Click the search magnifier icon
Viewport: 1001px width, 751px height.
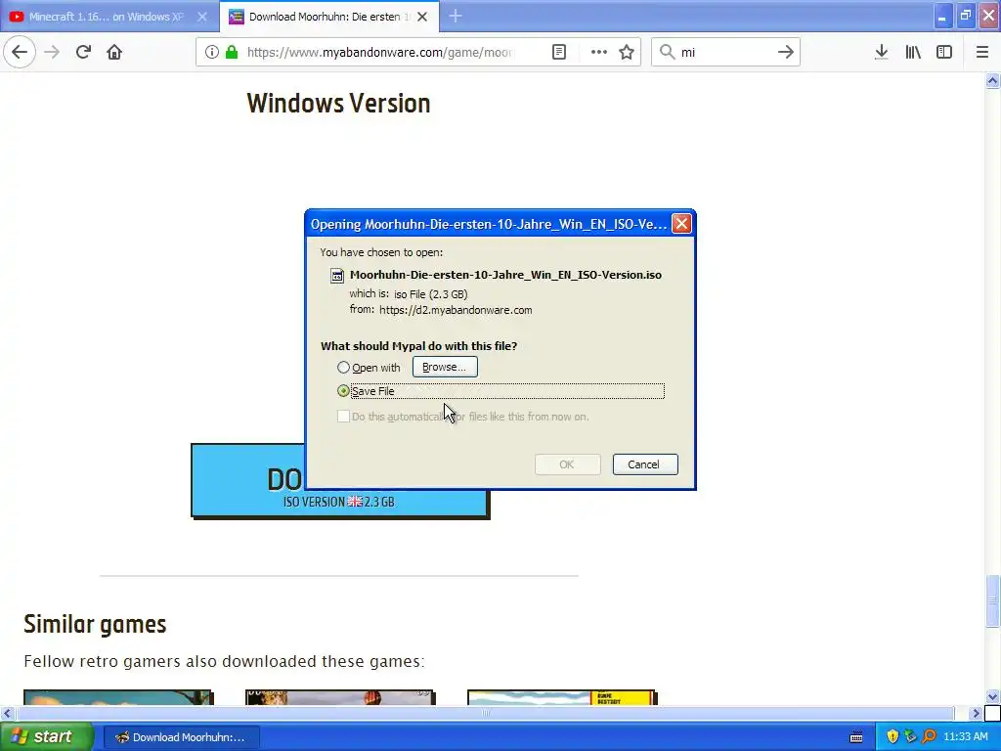(667, 52)
